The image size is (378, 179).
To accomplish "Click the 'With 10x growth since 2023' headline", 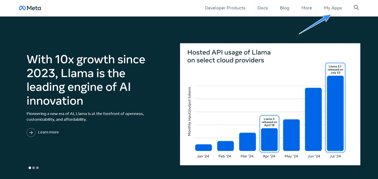I will (86, 80).
